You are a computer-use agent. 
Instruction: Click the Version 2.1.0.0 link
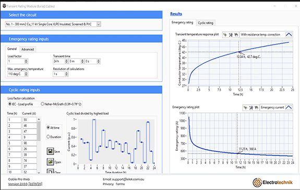click(x=25, y=184)
